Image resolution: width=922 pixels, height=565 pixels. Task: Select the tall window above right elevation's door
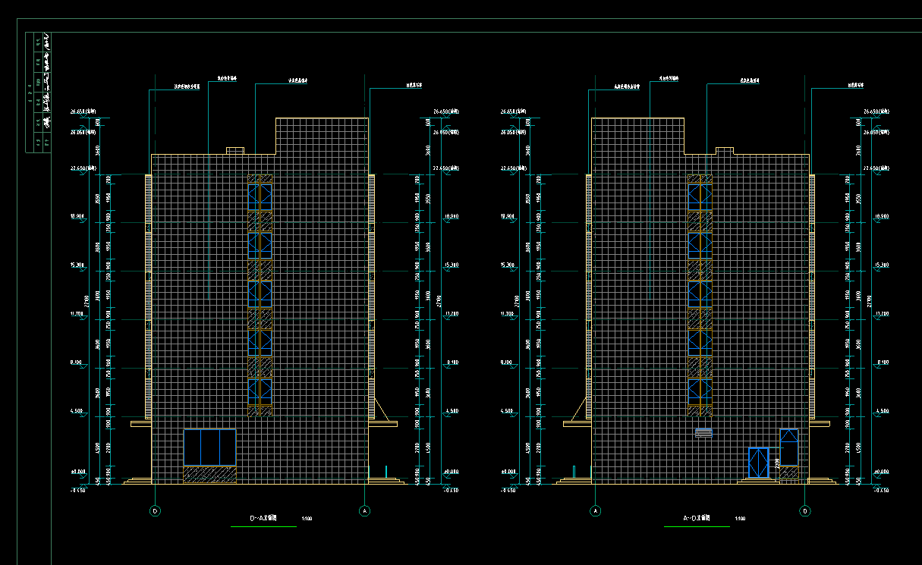point(789,446)
